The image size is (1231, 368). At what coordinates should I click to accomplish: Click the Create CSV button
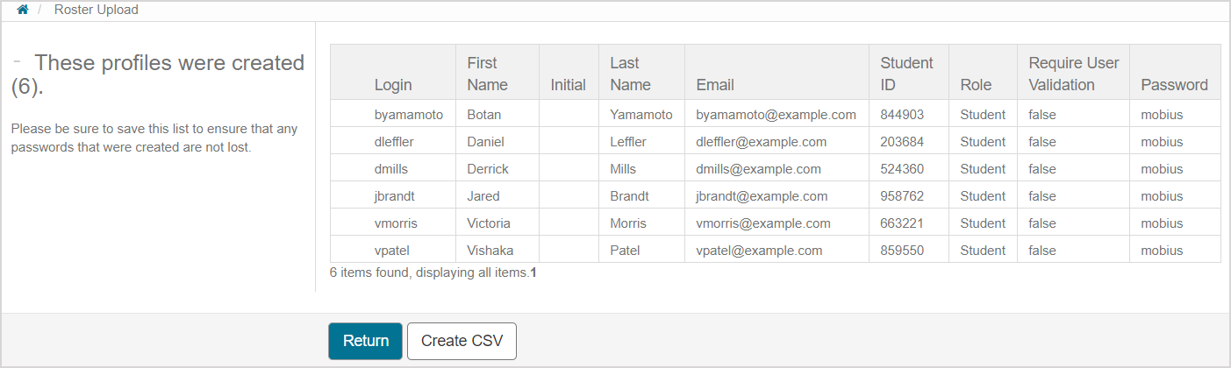tap(462, 341)
